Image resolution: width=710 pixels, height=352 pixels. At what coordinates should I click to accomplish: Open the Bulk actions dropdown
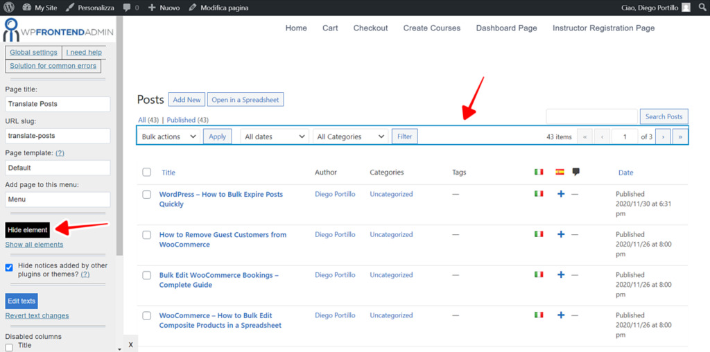click(169, 137)
